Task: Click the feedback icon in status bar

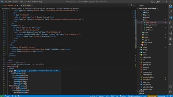Action: (x=168, y=96)
